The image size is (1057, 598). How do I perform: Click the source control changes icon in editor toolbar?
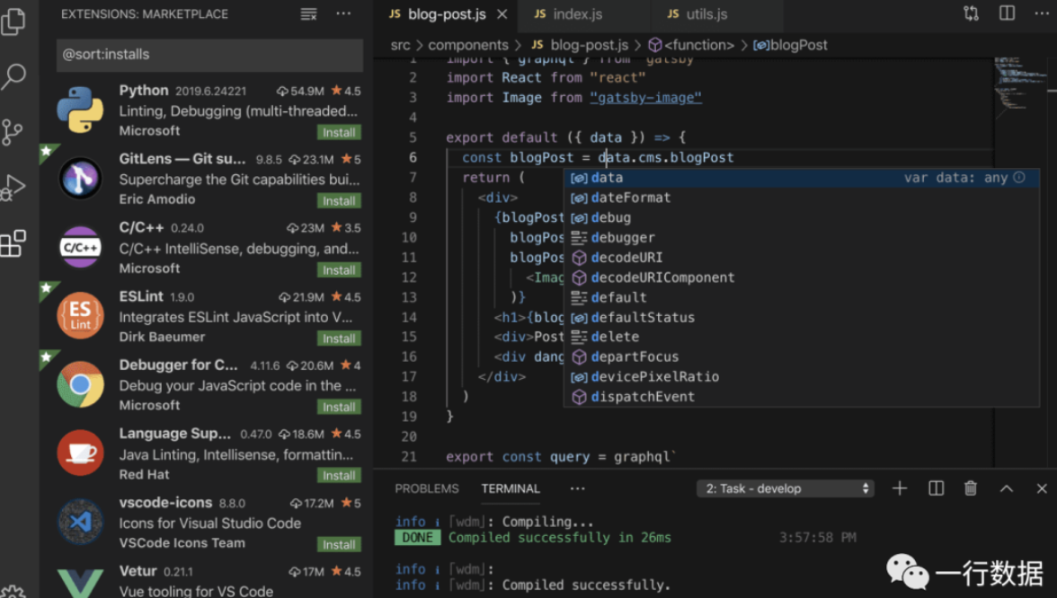click(x=971, y=13)
